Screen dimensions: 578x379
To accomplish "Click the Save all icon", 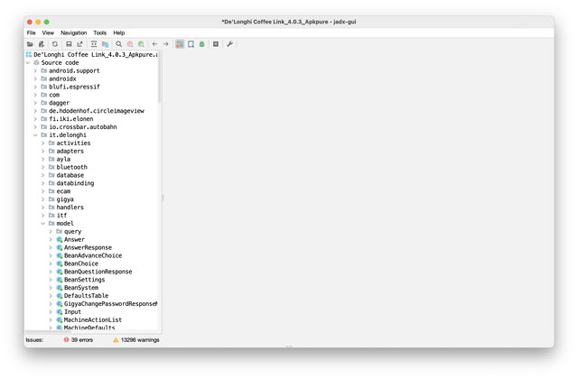I will 69,44.
